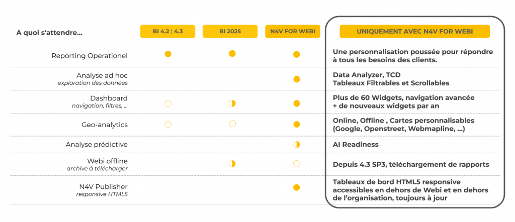Click the Geo-analytics row label
The height and width of the screenshot is (222, 515).
pyautogui.click(x=104, y=124)
